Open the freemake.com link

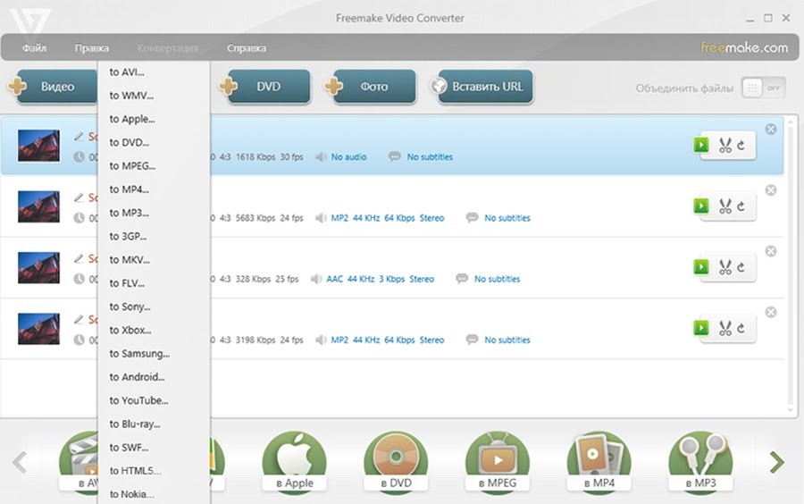pyautogui.click(x=744, y=47)
